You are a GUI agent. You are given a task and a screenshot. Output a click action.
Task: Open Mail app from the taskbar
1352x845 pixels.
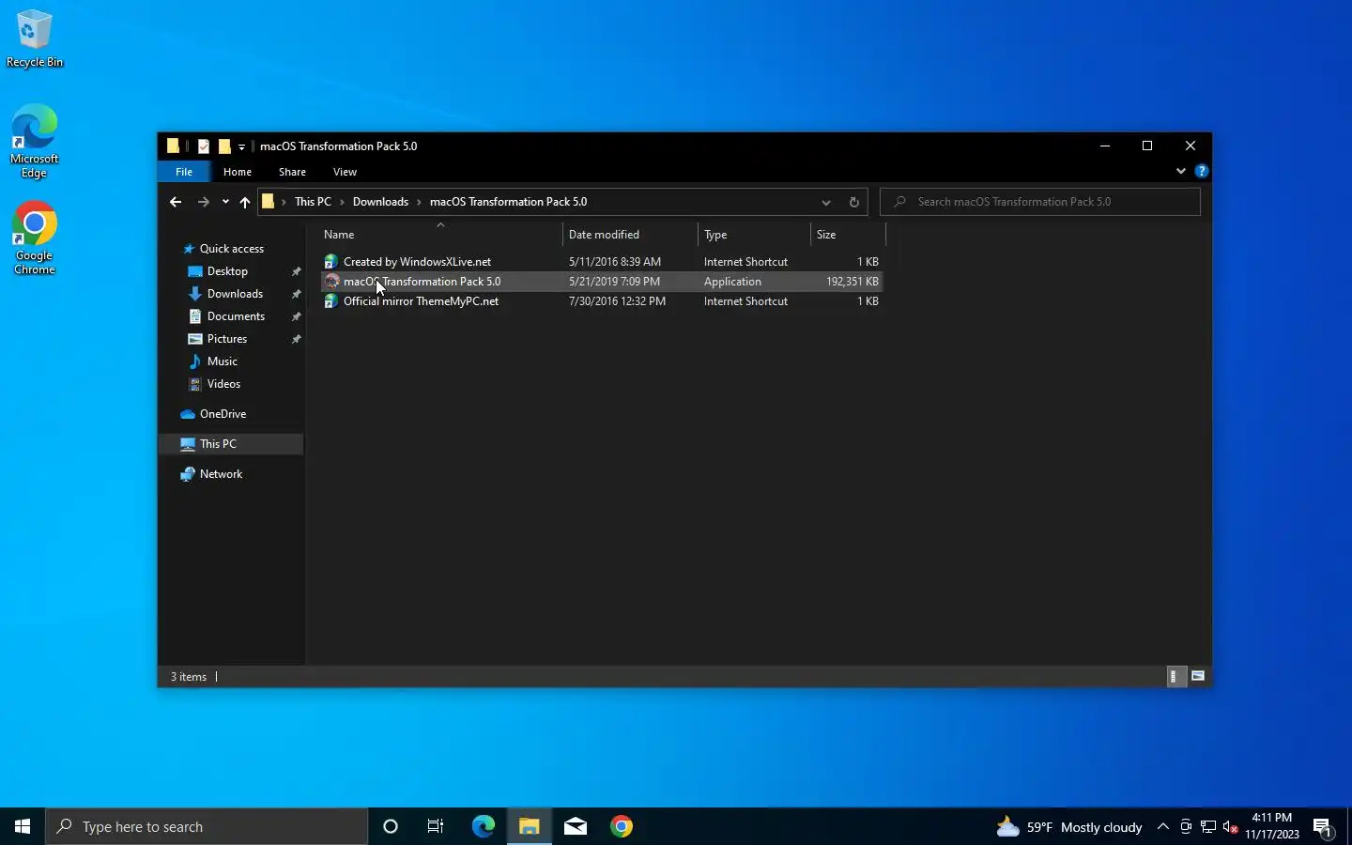[576, 826]
